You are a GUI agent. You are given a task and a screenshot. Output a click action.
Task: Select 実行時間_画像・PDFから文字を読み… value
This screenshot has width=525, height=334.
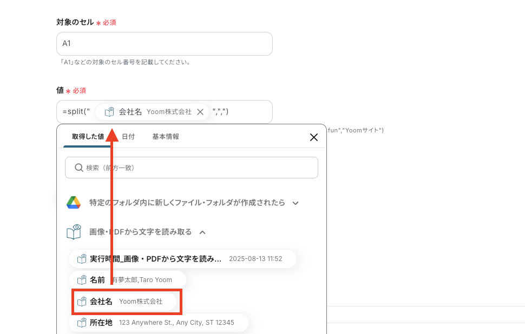tap(183, 259)
